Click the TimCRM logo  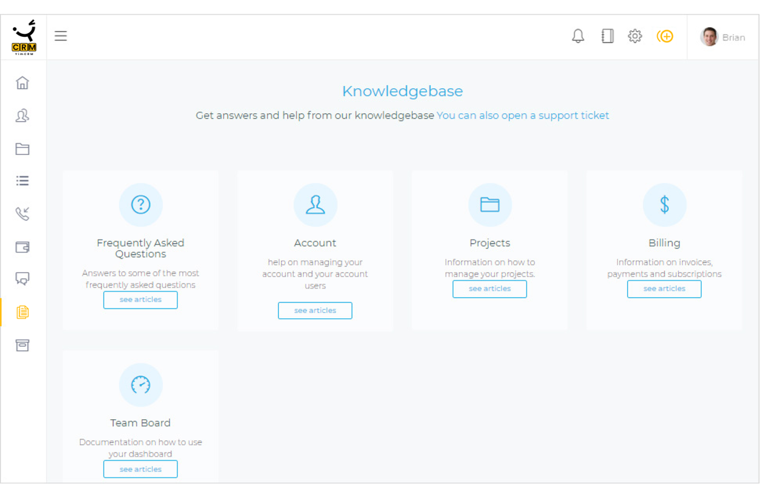point(24,38)
